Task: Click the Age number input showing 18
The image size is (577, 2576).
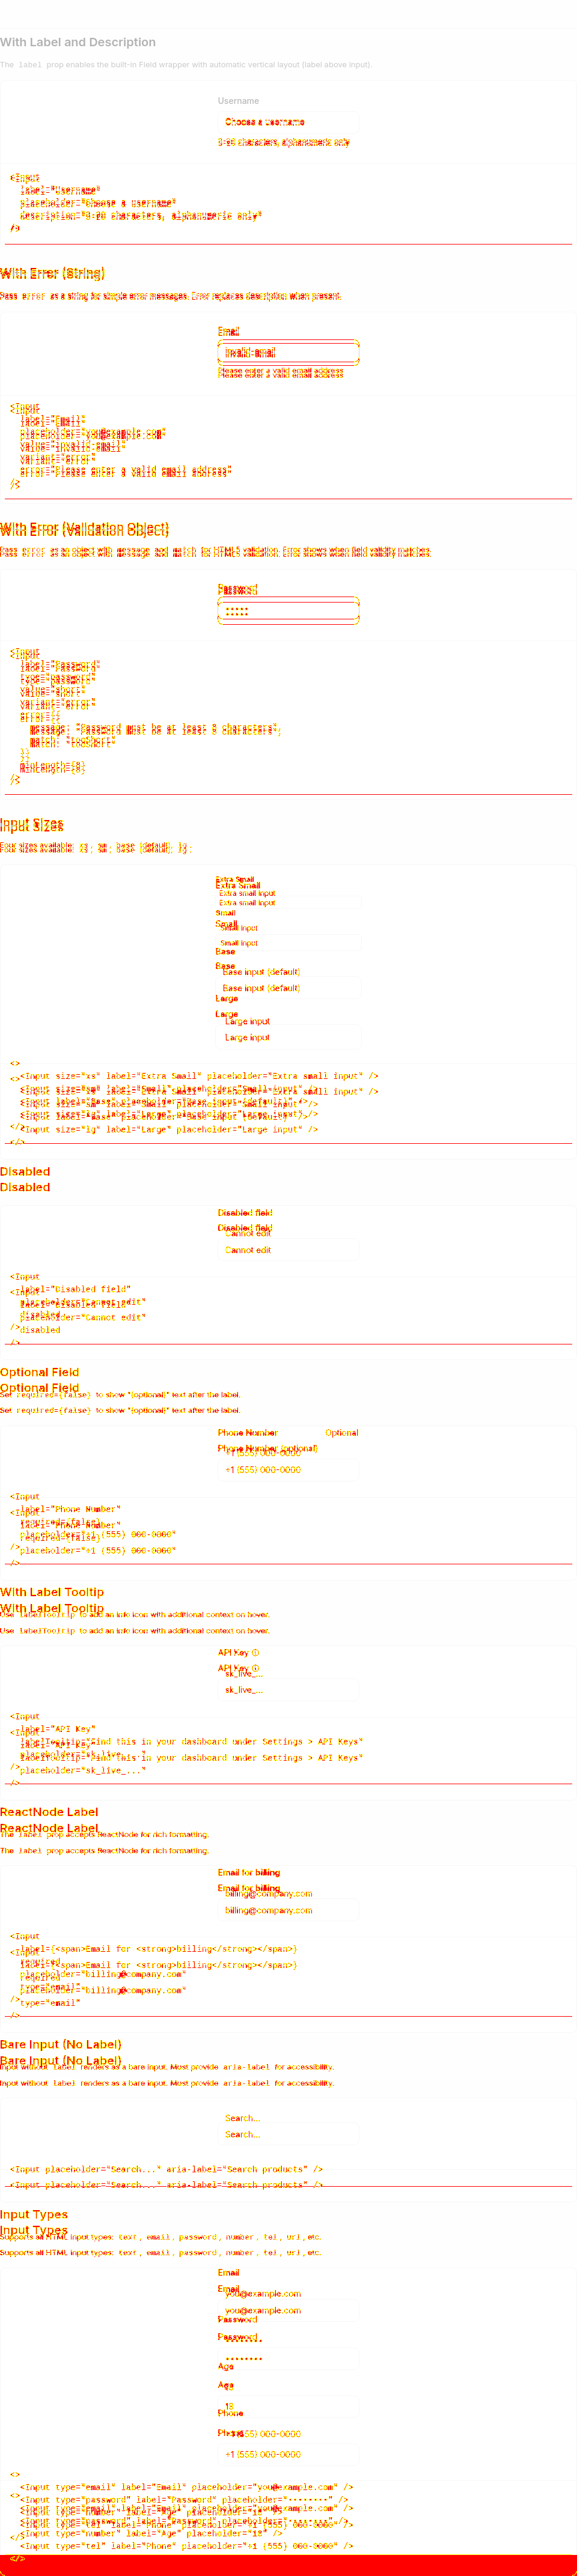Action: (288, 2406)
